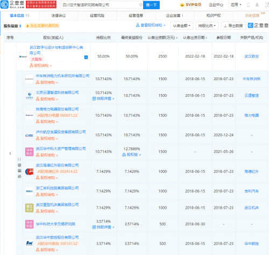
Task: Click the 浙江吉利控股集团 company logo
Action: (29, 191)
